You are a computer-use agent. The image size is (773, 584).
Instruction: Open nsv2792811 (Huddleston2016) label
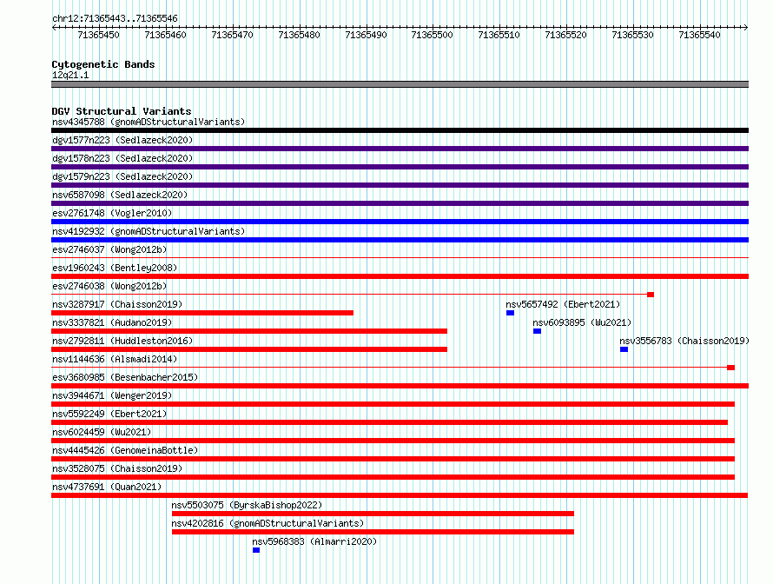(x=122, y=341)
